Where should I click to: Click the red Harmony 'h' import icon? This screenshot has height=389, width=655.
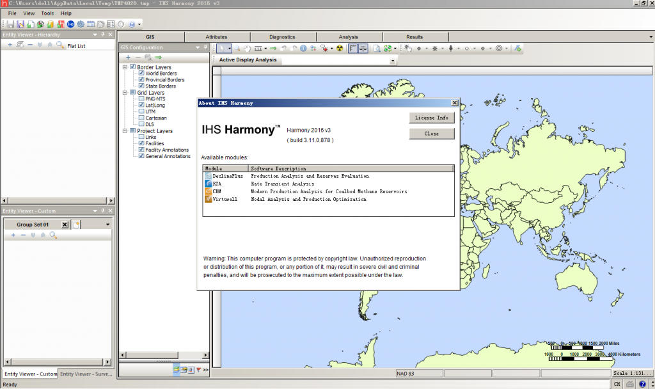point(61,24)
